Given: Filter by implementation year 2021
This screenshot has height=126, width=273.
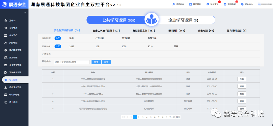Looking at the screenshot, I should click(98, 47).
